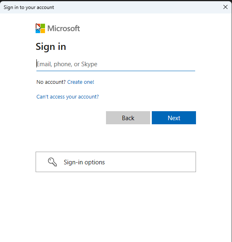The width and height of the screenshot is (232, 242).
Task: Click the red square of Microsoft logo
Action: click(38, 26)
